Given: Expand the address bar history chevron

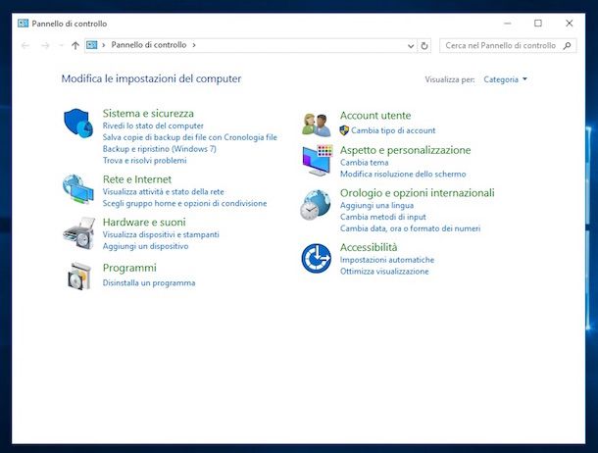Looking at the screenshot, I should [411, 46].
